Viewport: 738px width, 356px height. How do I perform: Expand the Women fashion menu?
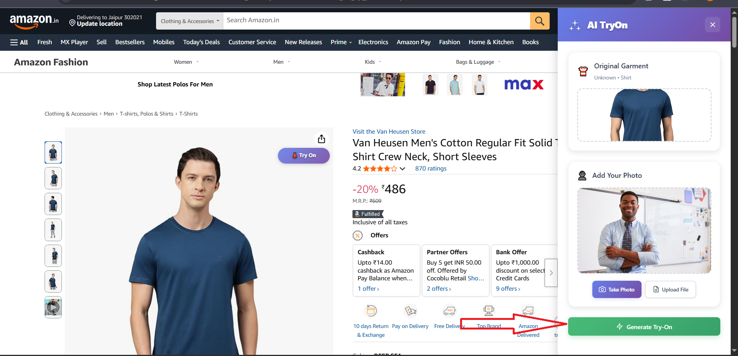(186, 62)
